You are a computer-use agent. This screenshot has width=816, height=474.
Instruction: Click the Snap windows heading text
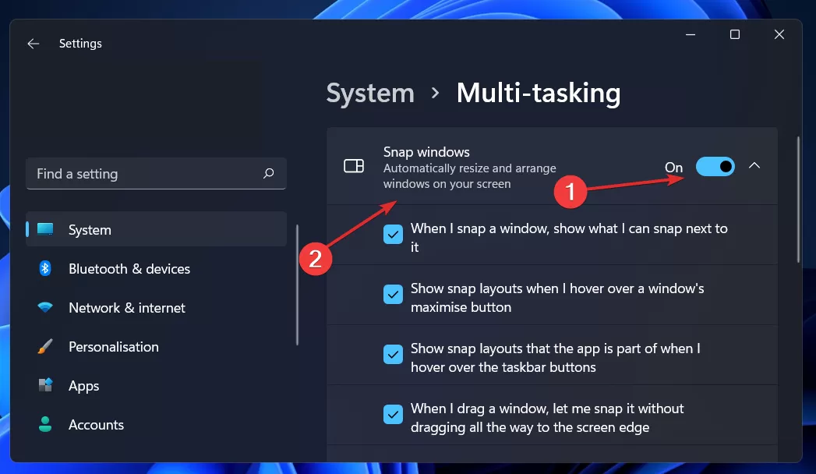[426, 152]
